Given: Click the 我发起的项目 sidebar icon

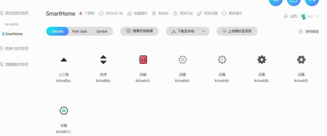Looking at the screenshot, I should click(1, 13).
